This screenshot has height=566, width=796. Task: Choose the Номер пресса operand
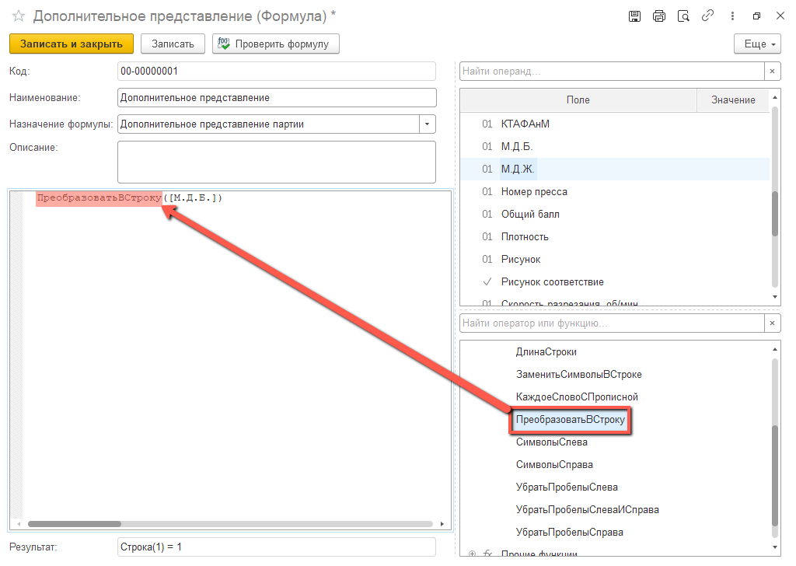tap(534, 191)
